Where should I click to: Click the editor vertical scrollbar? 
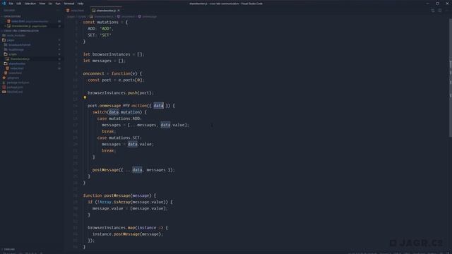[451, 78]
